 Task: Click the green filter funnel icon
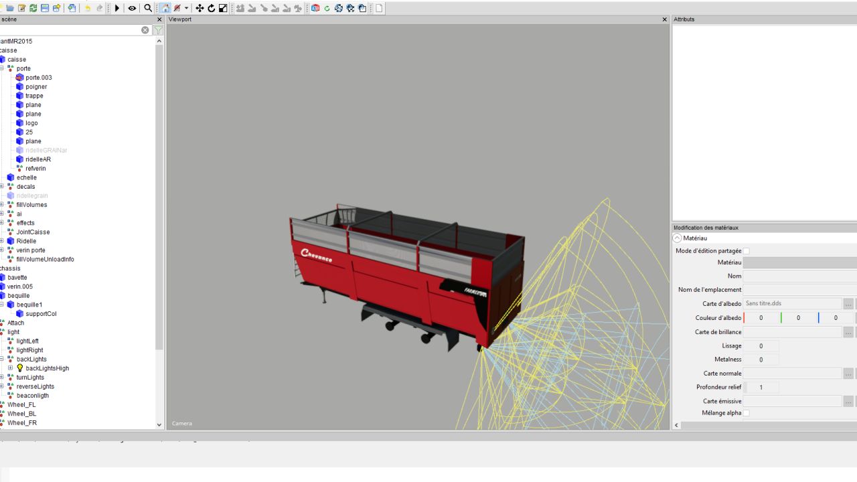(158, 30)
